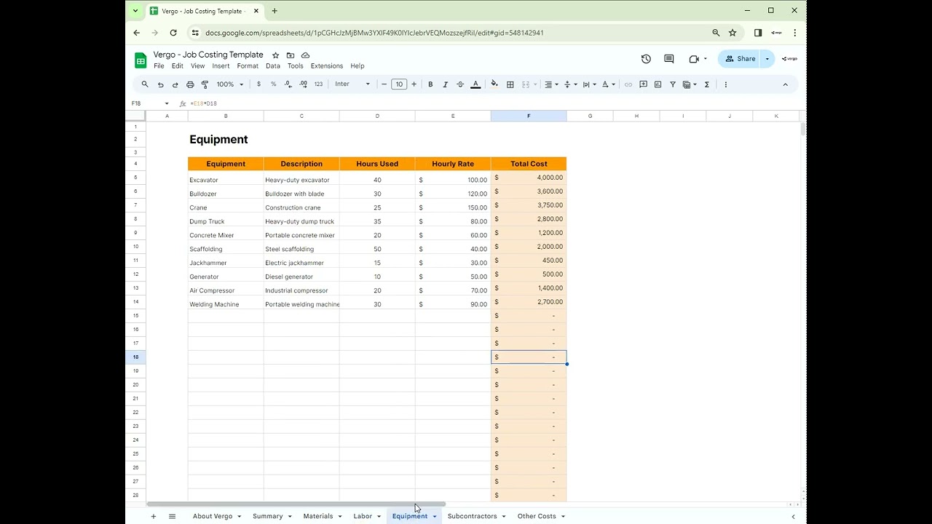
Task: Open the Share options dropdown arrow
Action: click(767, 59)
